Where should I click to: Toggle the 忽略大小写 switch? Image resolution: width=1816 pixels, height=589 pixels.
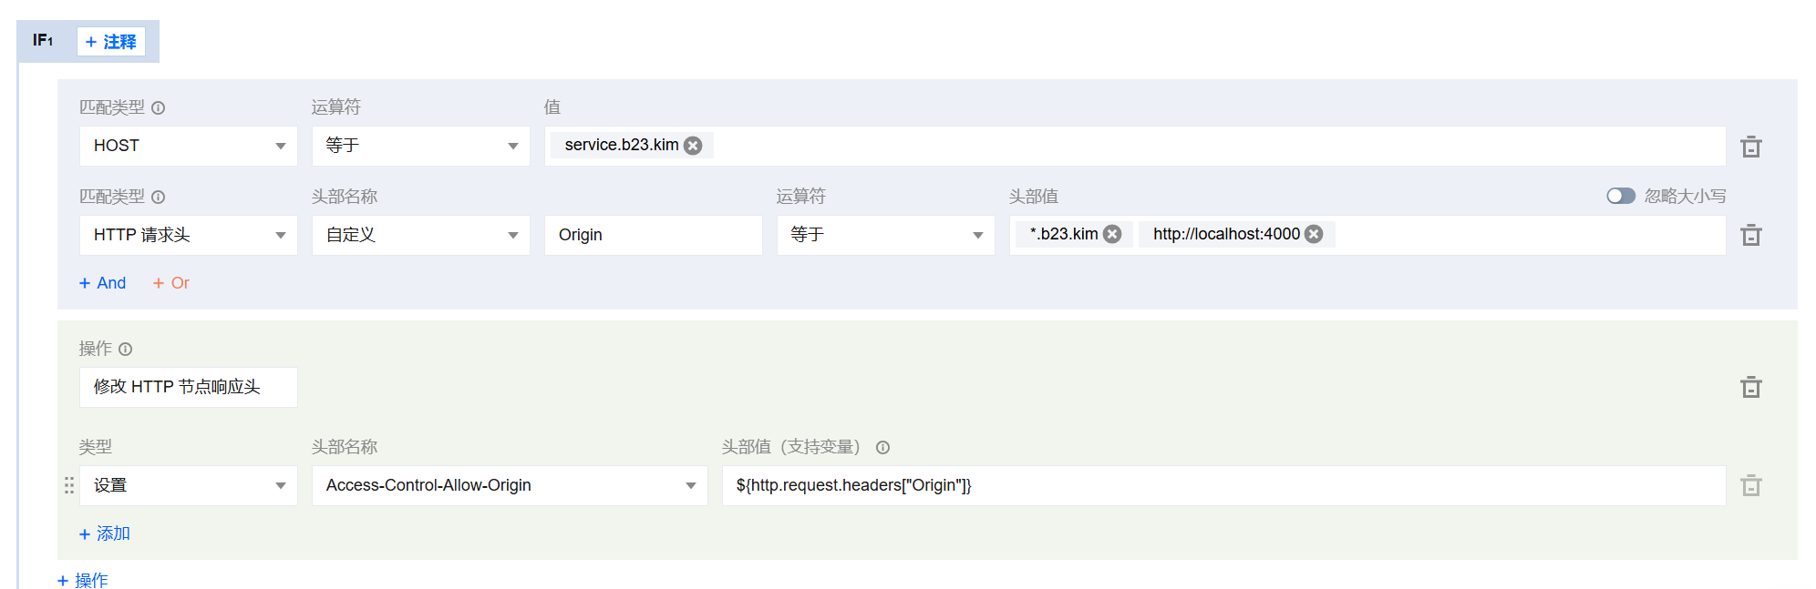[x=1620, y=197]
